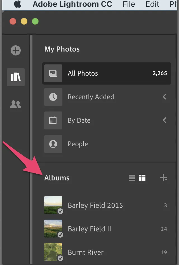Click the People portrait icon
This screenshot has width=179, height=265.
[53, 144]
